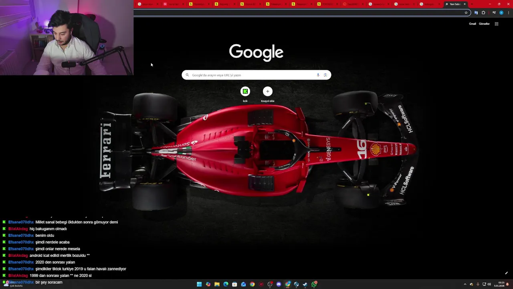Image resolution: width=513 pixels, height=289 pixels.
Task: Open Google Chrome from the taskbar
Action: pyautogui.click(x=252, y=284)
